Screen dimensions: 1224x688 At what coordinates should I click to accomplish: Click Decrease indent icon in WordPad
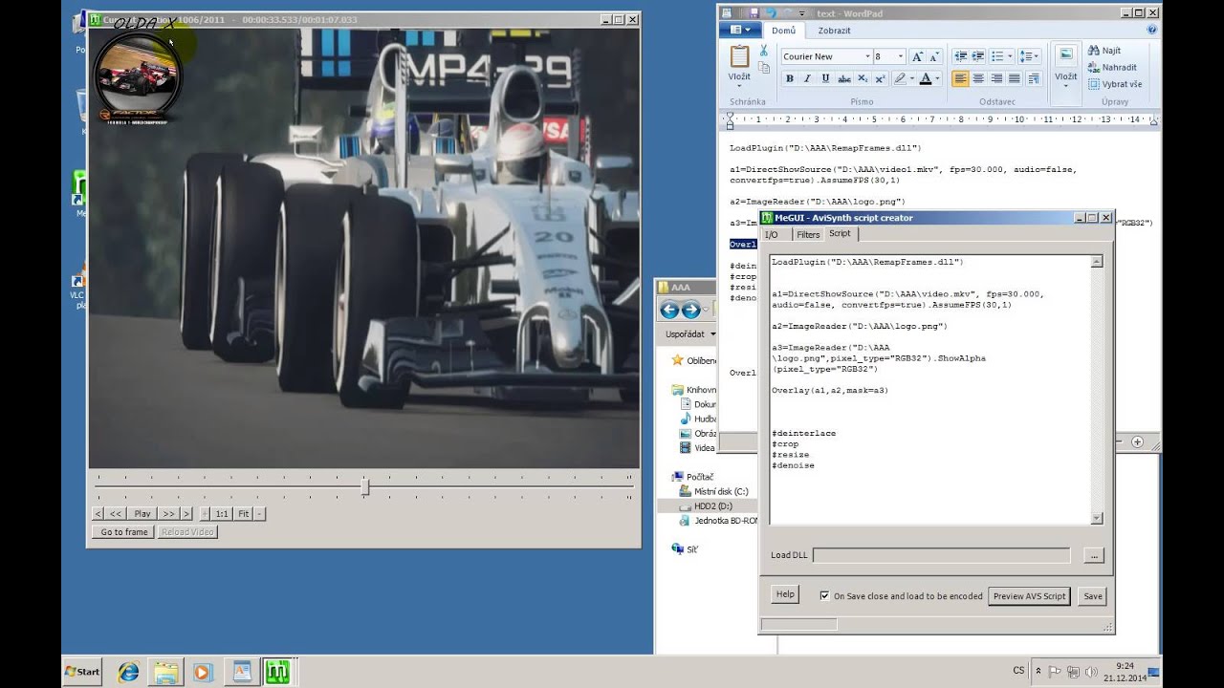pyautogui.click(x=961, y=56)
